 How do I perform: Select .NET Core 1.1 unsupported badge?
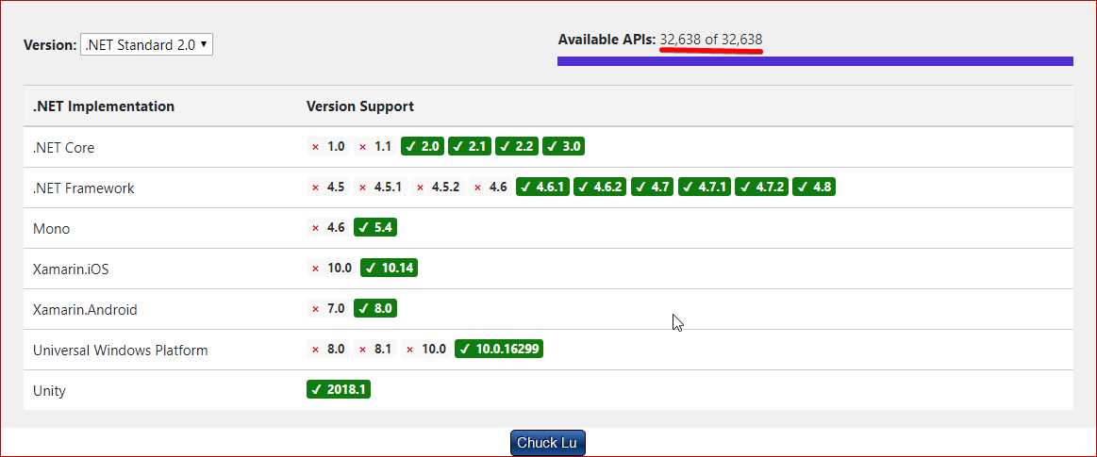(375, 147)
